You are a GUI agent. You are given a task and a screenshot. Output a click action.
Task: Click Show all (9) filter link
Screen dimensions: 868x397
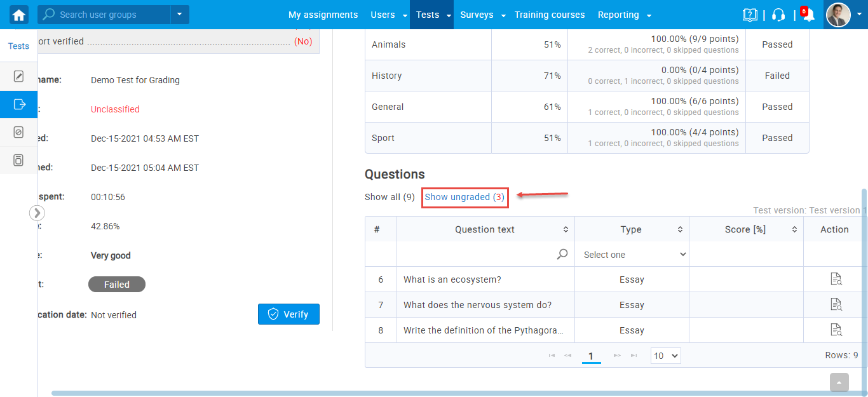[390, 197]
